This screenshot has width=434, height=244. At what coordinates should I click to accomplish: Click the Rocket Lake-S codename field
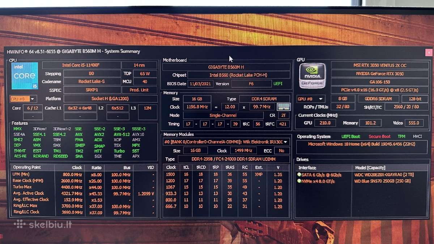pyautogui.click(x=92, y=82)
